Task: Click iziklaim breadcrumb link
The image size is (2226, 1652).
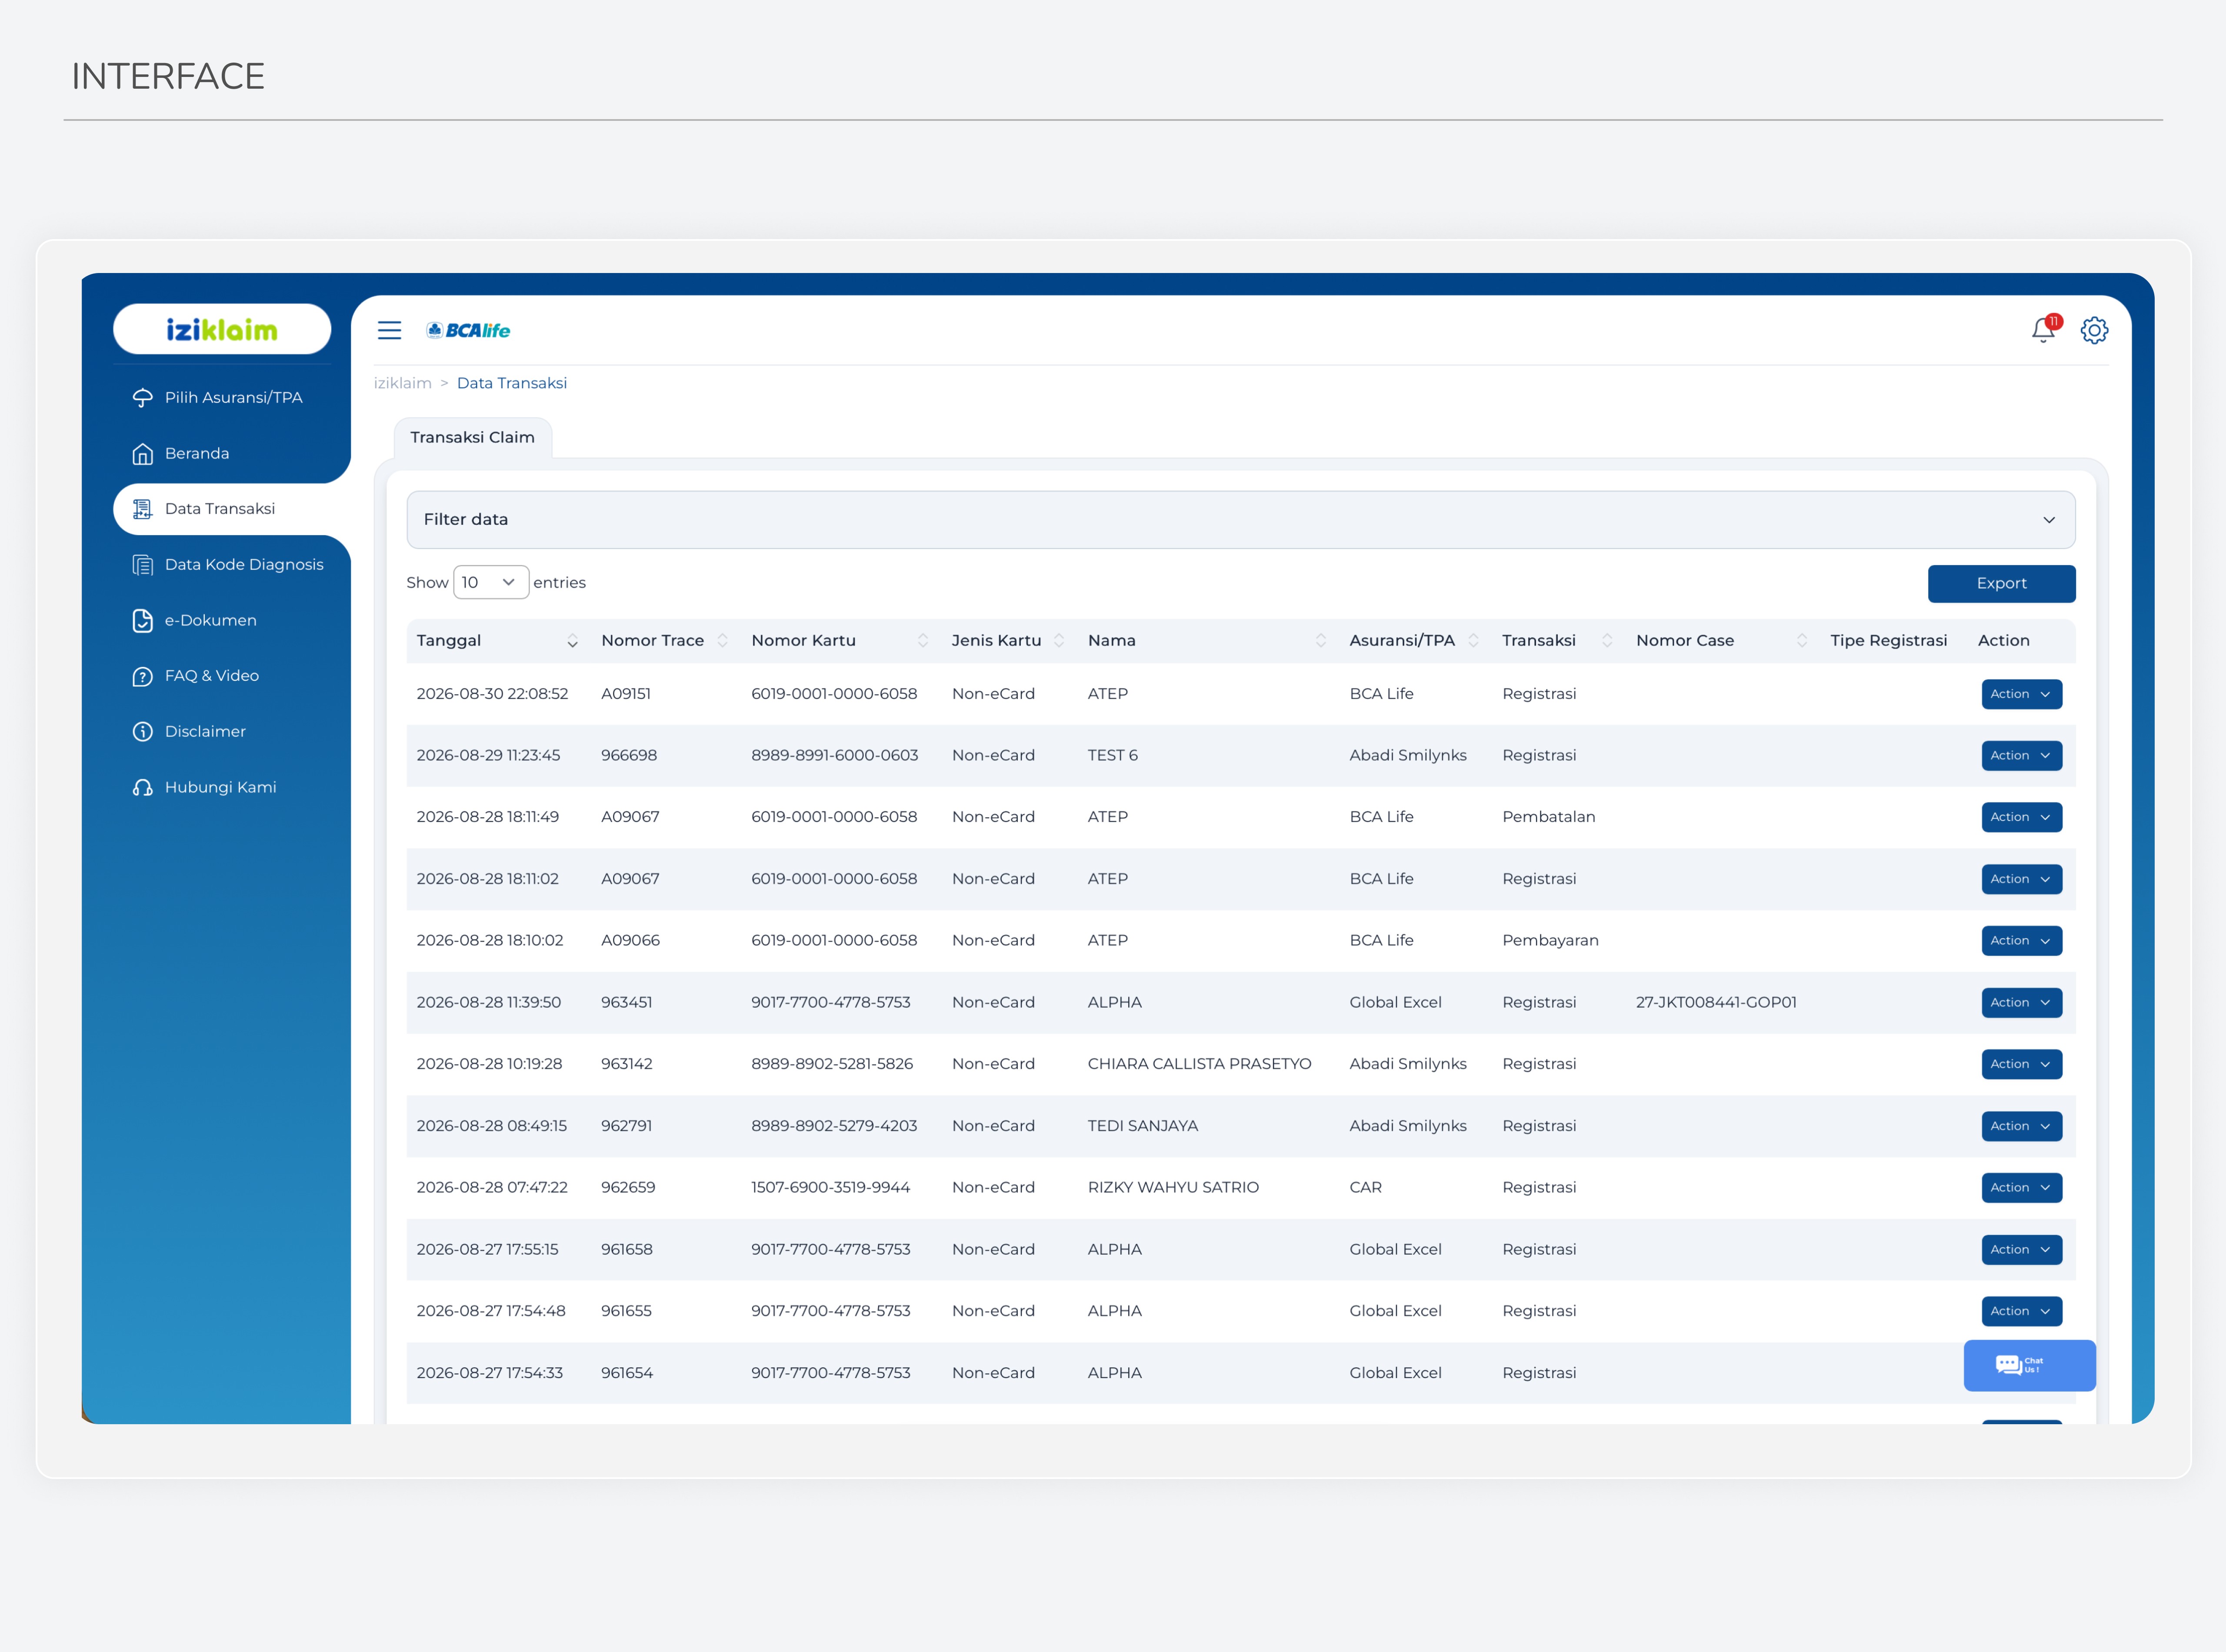Action: [403, 383]
